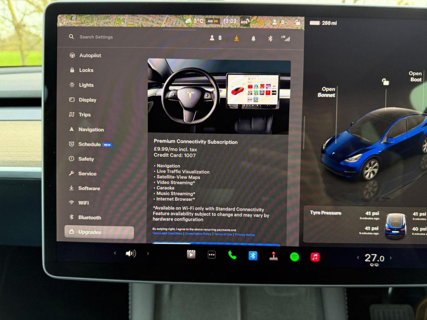
Task: Click the Search Settings field
Action: point(96,37)
